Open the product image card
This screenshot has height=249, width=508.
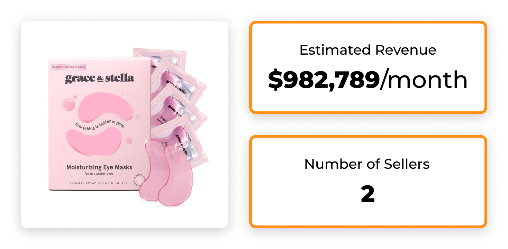click(125, 124)
